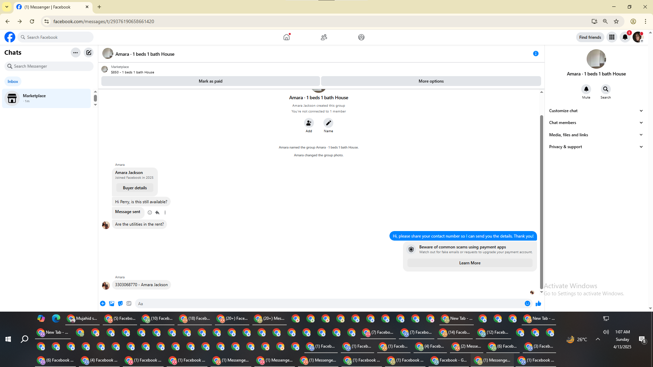This screenshot has width=653, height=367.
Task: Open Marketplace chat in the list
Action: click(x=47, y=98)
